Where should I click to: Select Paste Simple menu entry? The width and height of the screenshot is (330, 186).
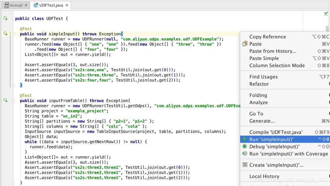[285, 58]
